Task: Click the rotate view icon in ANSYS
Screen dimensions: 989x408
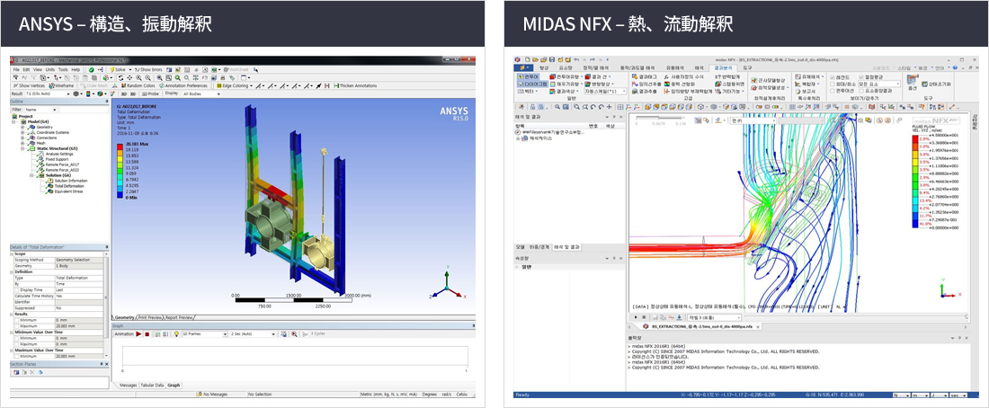Action: (120, 77)
